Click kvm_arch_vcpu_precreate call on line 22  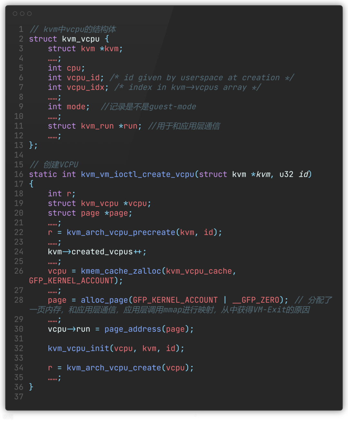click(144, 232)
